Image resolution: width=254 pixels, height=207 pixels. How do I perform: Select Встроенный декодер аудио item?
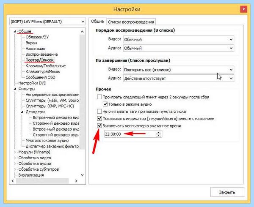click(56, 129)
